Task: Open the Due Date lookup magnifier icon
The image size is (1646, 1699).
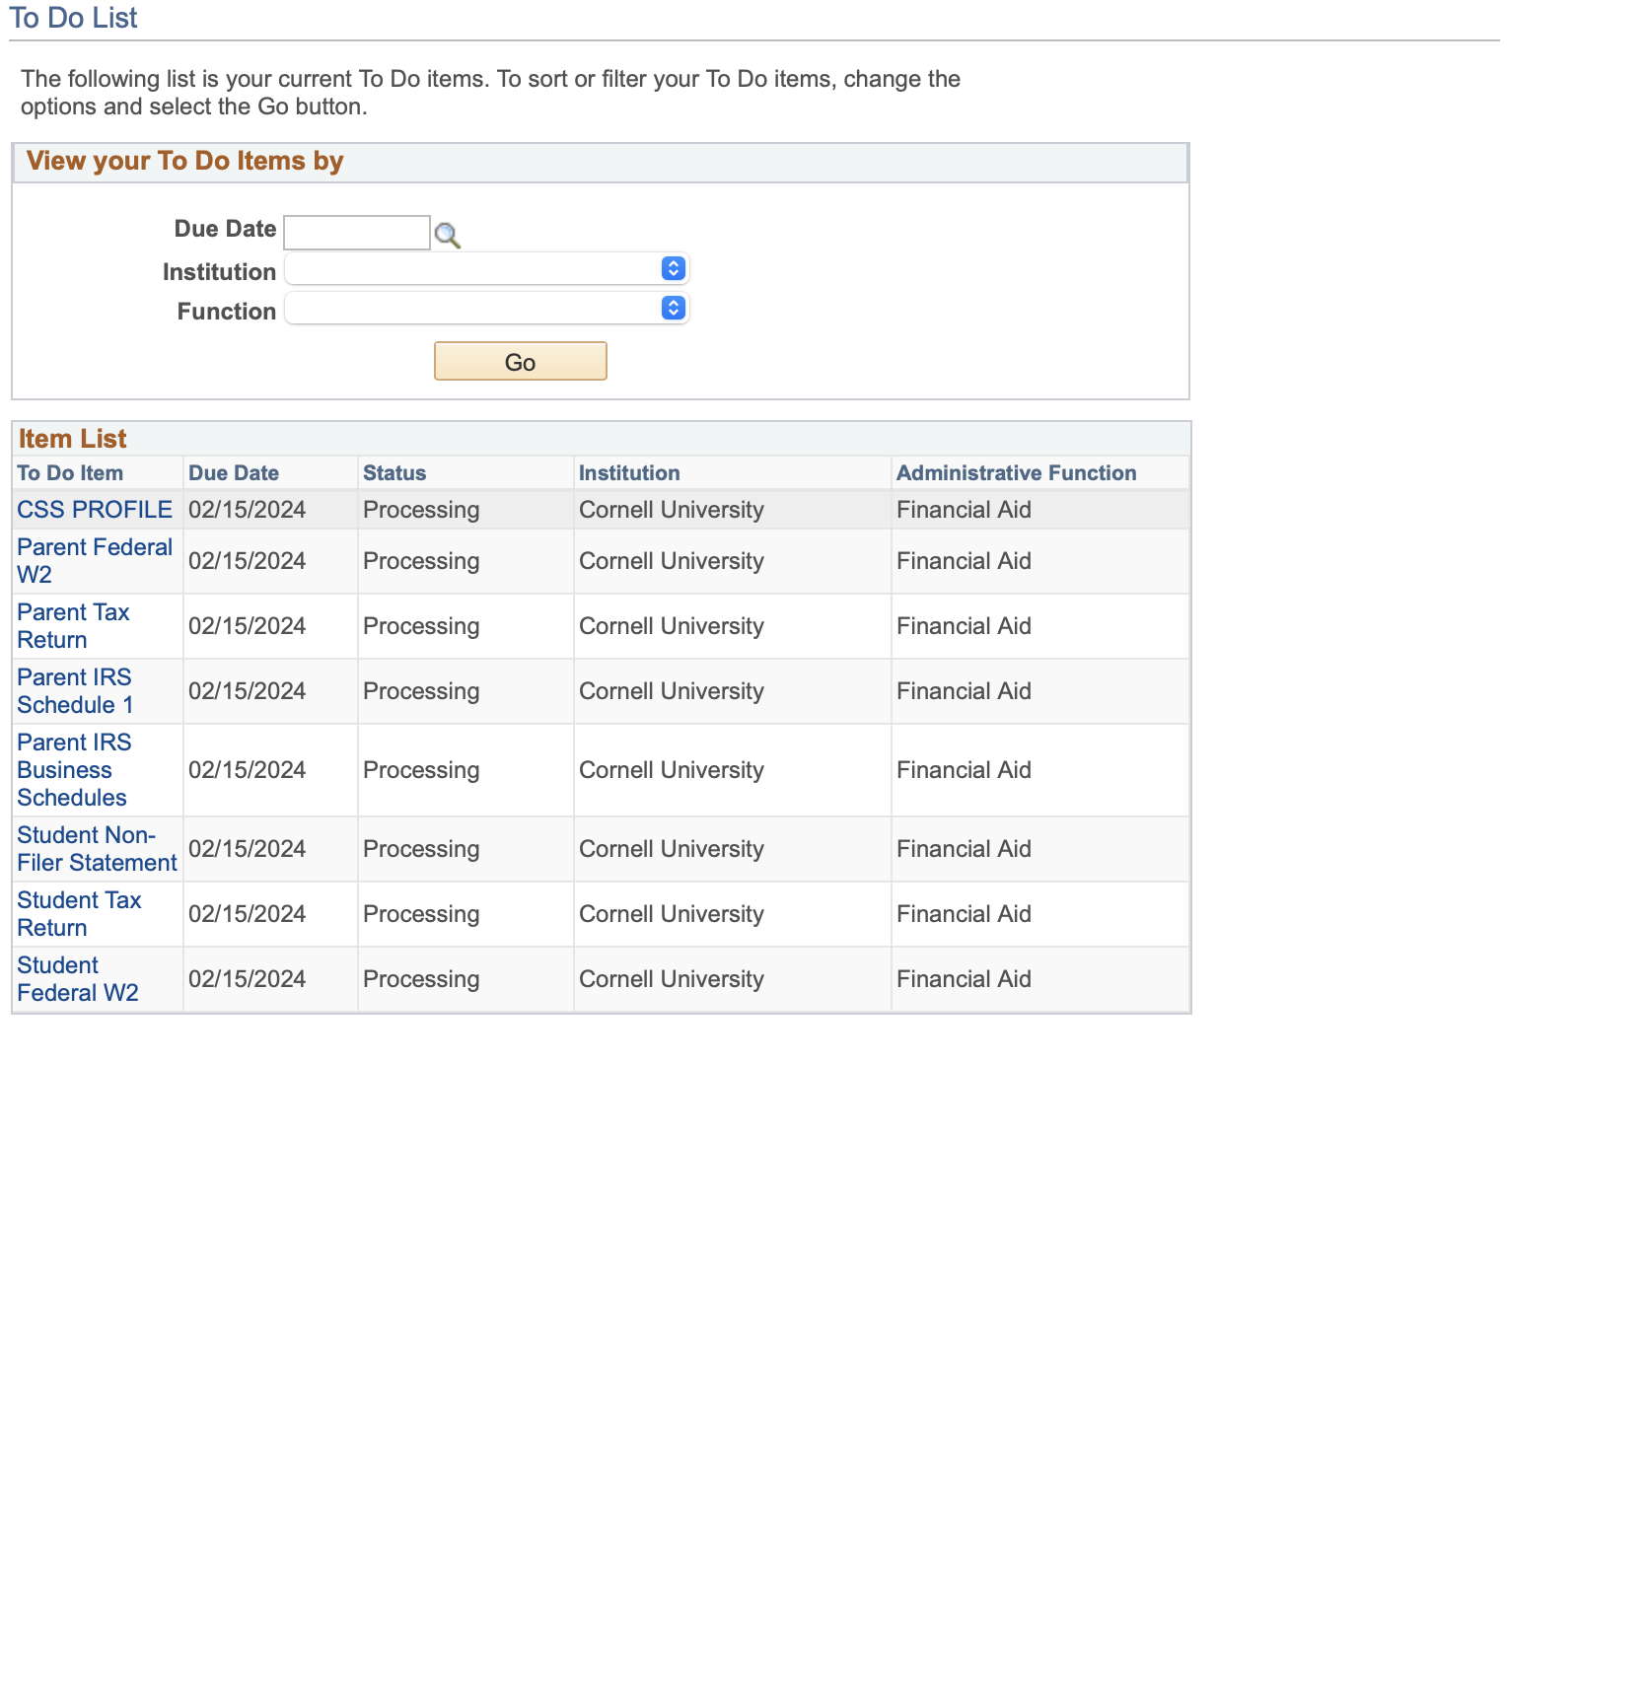Action: [448, 235]
